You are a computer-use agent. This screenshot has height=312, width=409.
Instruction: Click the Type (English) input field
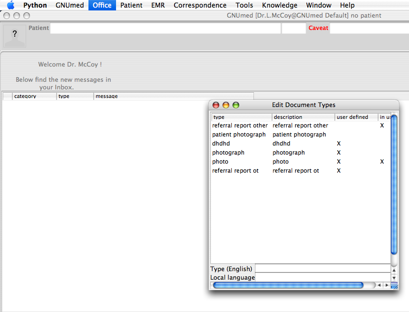click(322, 268)
